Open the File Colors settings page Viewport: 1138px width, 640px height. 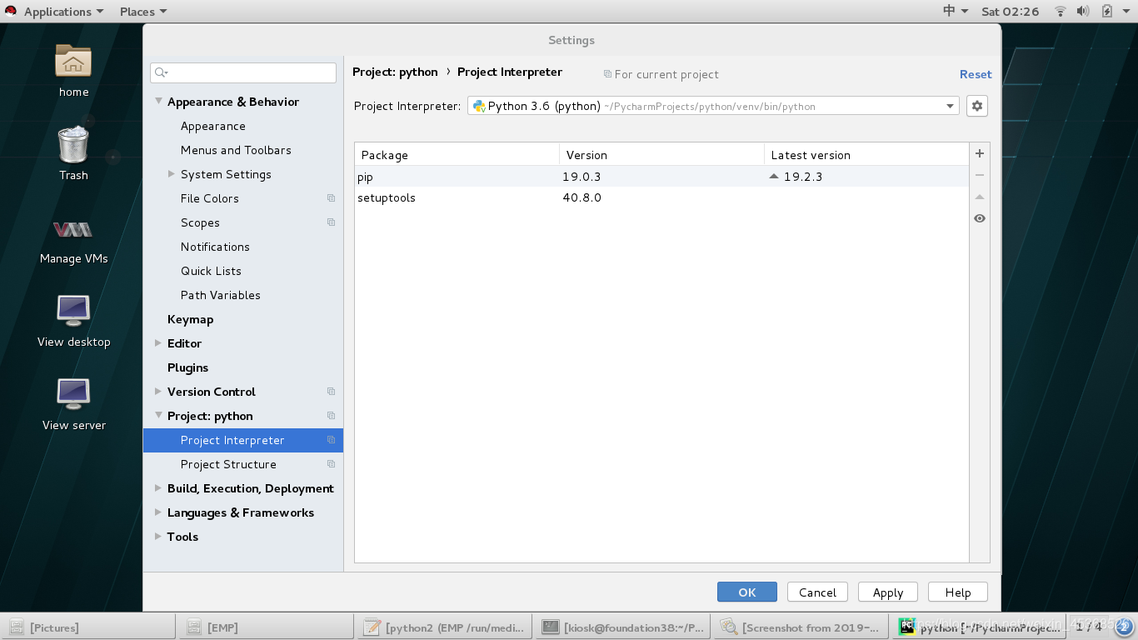click(x=210, y=198)
